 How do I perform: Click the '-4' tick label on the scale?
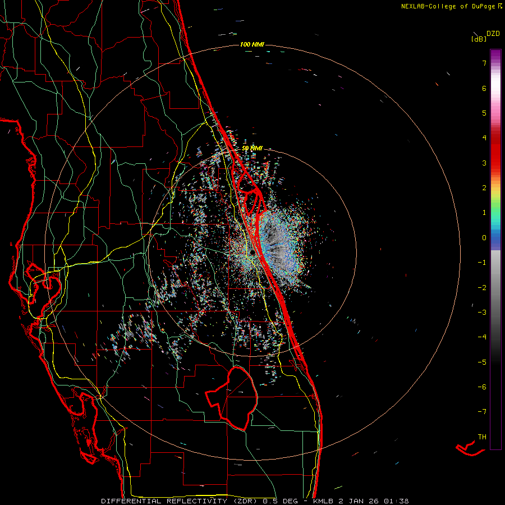tap(482, 337)
